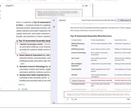Click the Gemini logo text
This screenshot has width=131, height=108.
click(62, 20)
